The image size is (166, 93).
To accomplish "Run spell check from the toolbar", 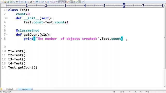I will click(19, 2).
